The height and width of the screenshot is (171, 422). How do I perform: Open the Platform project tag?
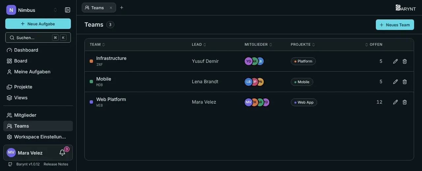[303, 61]
